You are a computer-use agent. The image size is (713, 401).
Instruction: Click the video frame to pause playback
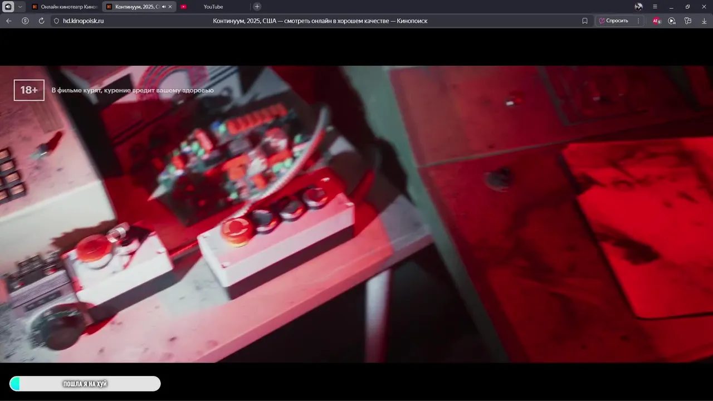(x=356, y=214)
